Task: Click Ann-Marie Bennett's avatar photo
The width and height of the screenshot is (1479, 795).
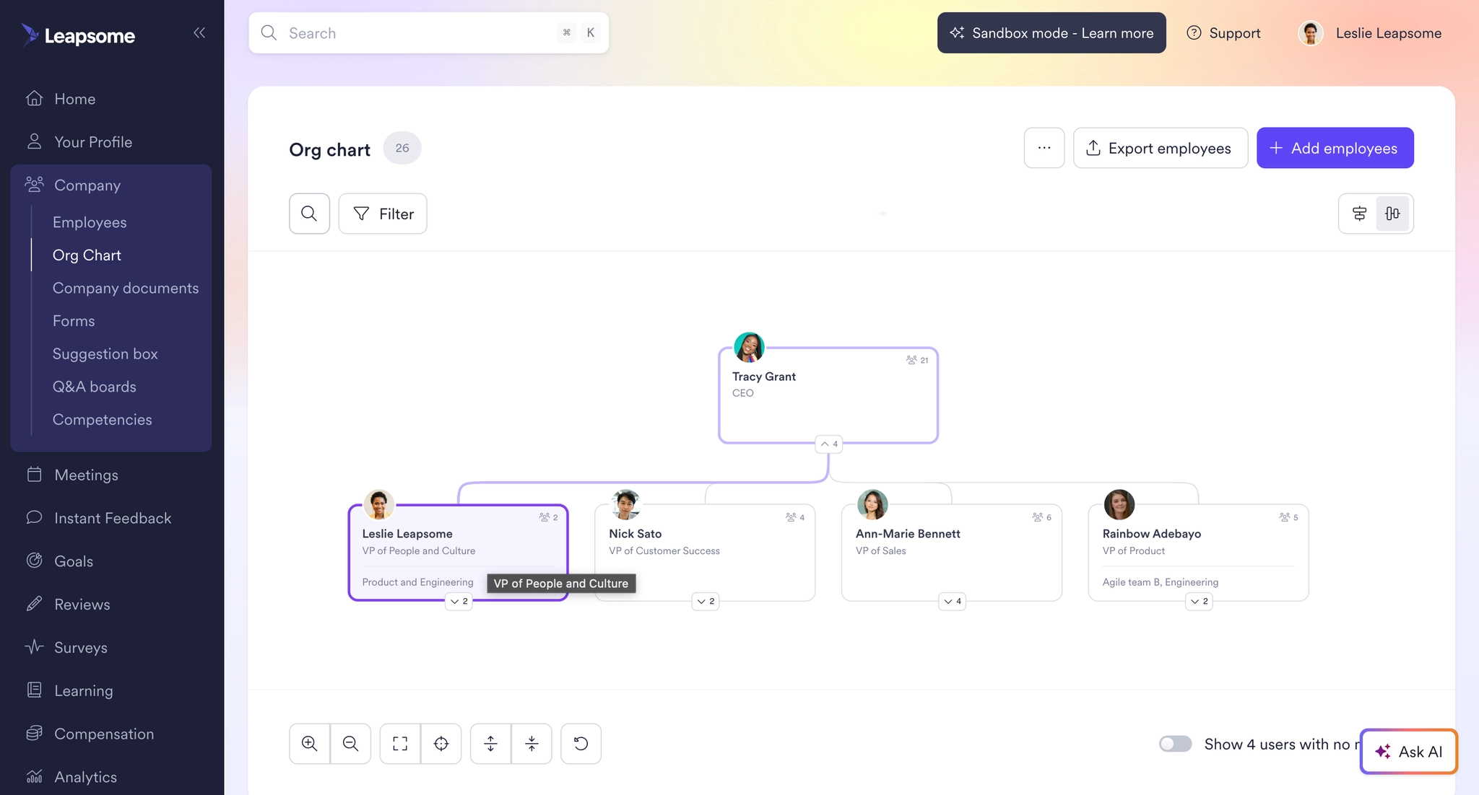Action: point(872,504)
